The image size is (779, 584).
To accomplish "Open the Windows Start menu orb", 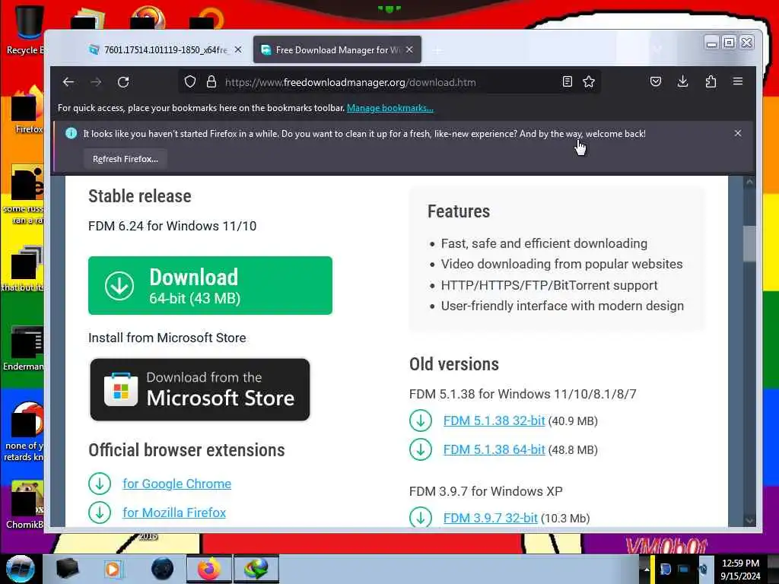I will (x=21, y=569).
